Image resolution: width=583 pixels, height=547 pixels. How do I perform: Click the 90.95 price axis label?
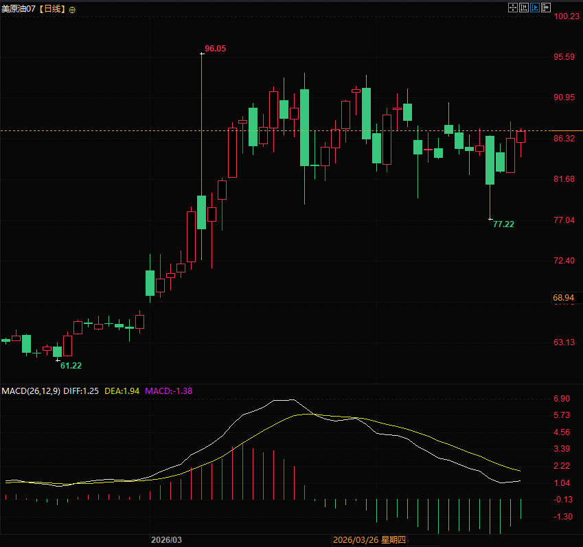click(x=564, y=97)
